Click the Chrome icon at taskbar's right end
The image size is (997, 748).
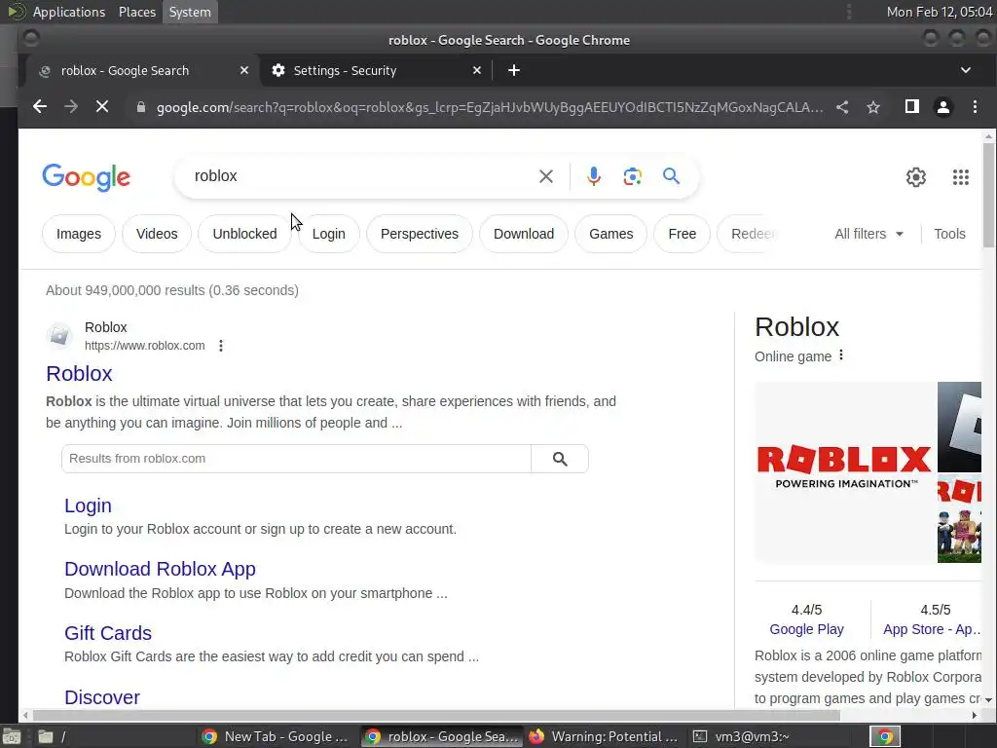[x=884, y=736]
